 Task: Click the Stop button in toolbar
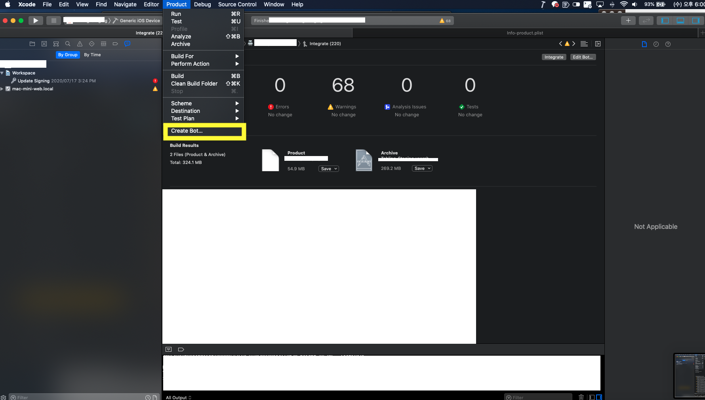click(x=53, y=21)
